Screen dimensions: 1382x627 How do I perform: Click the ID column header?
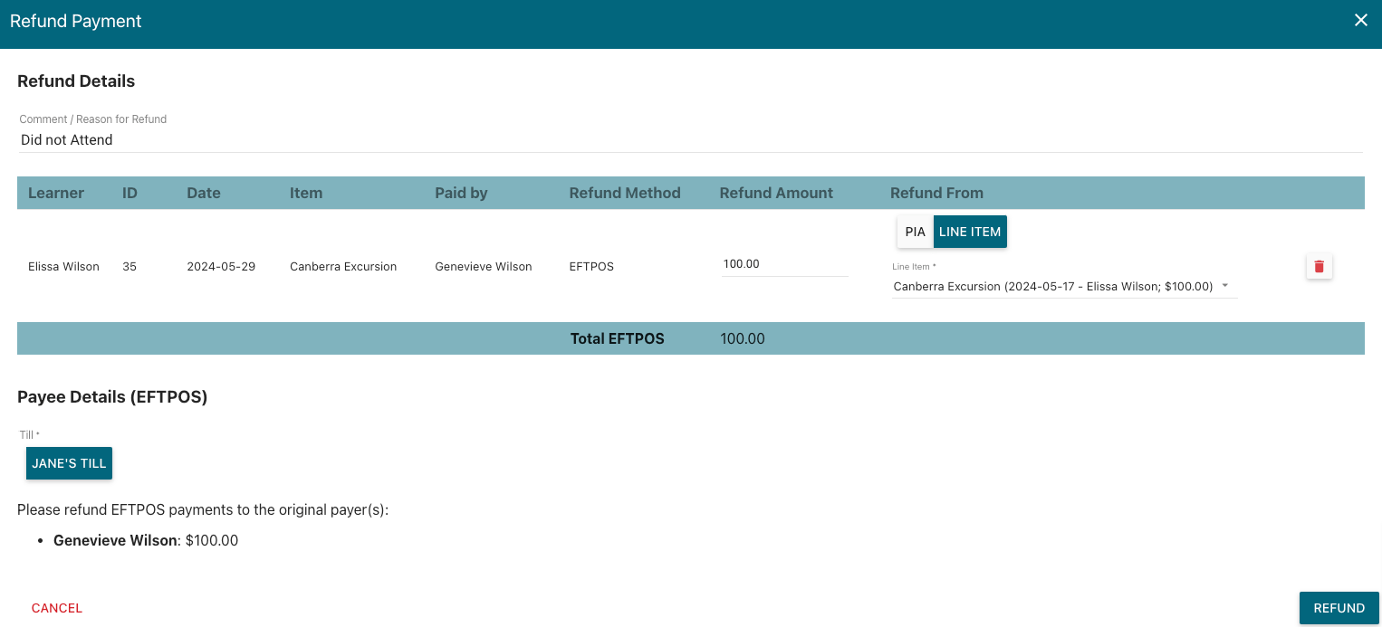(x=130, y=193)
